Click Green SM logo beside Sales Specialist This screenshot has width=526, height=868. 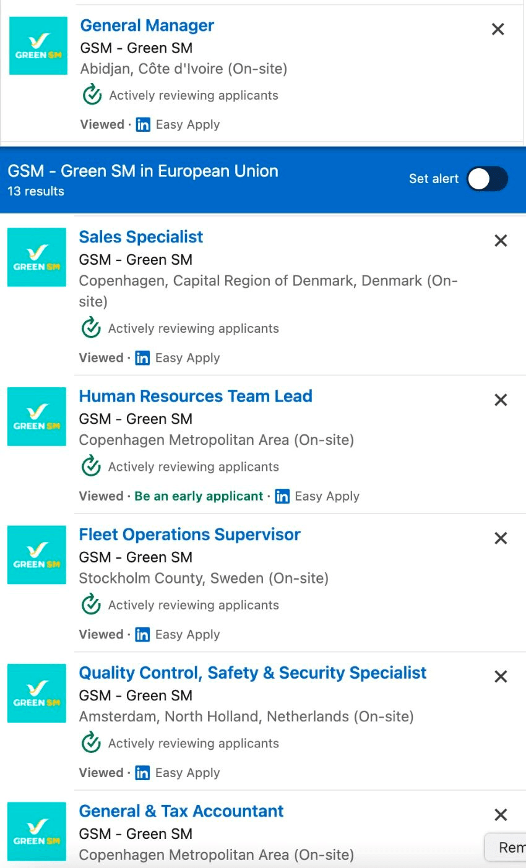point(37,257)
